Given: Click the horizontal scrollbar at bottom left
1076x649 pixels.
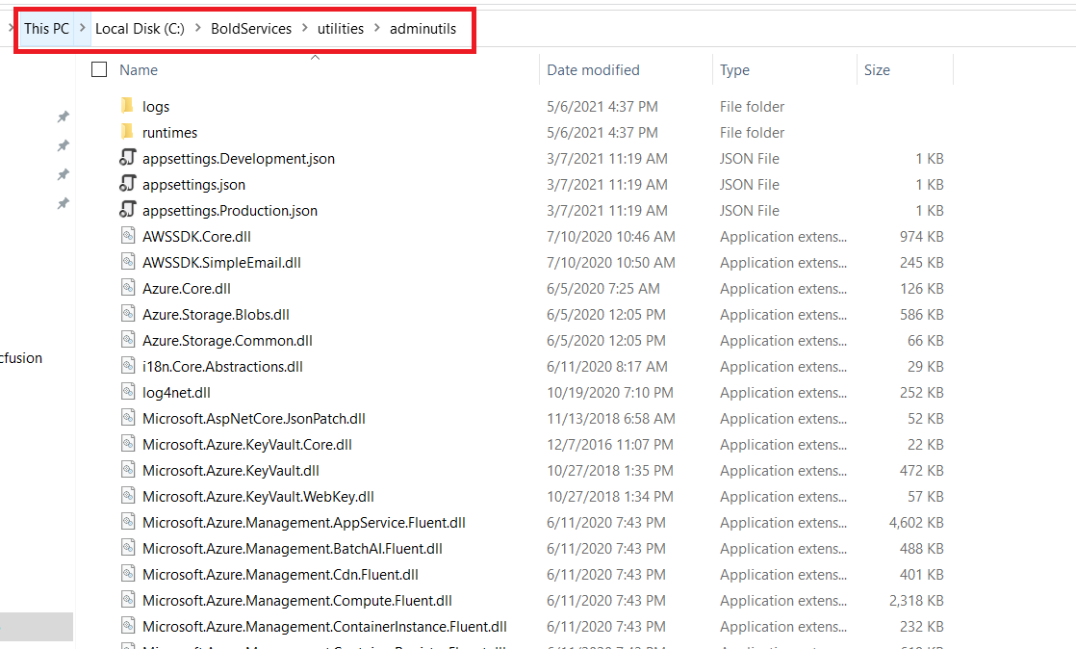Looking at the screenshot, I should tap(37, 626).
